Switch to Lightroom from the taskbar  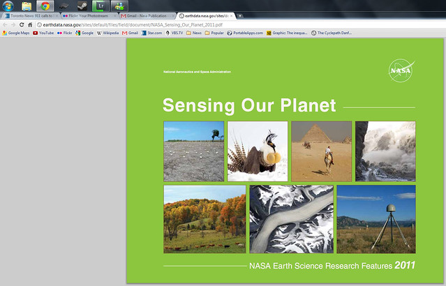(101, 6)
